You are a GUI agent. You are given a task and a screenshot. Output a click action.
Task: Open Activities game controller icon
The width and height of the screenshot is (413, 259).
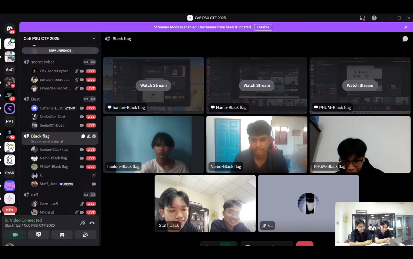coord(62,234)
